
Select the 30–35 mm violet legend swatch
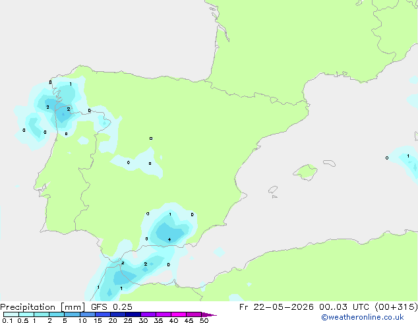[148, 314]
